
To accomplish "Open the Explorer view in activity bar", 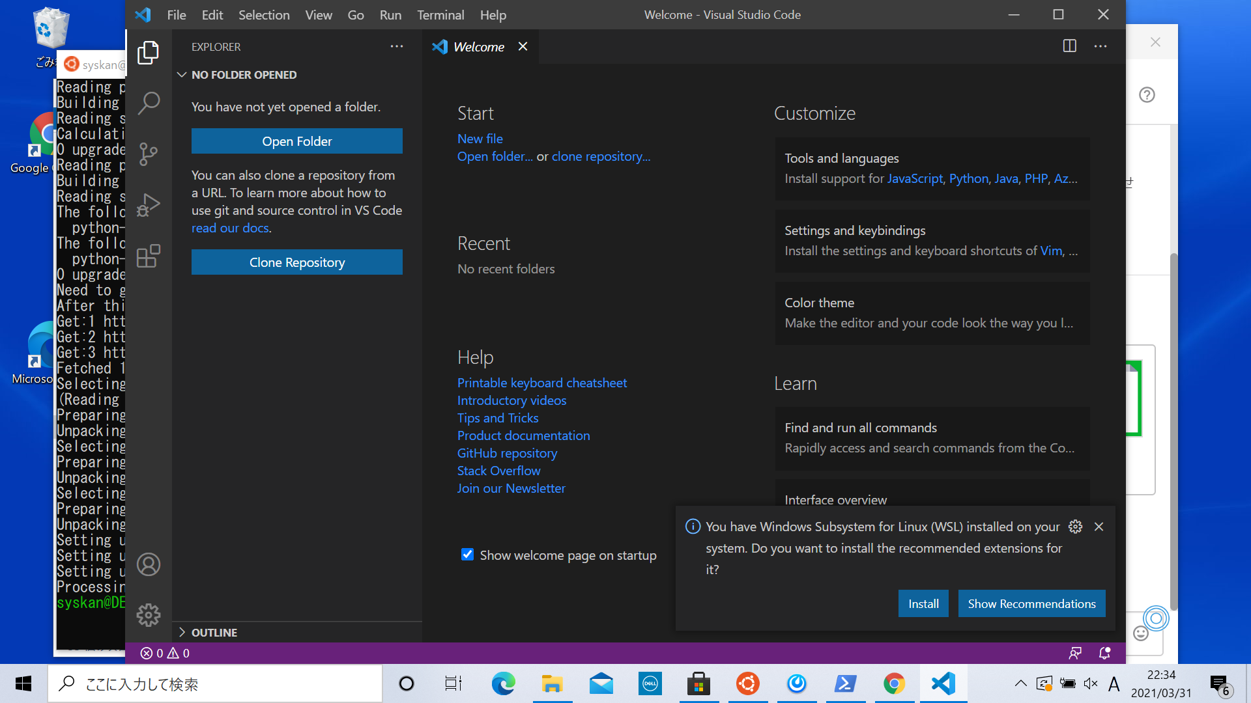I will tap(148, 53).
